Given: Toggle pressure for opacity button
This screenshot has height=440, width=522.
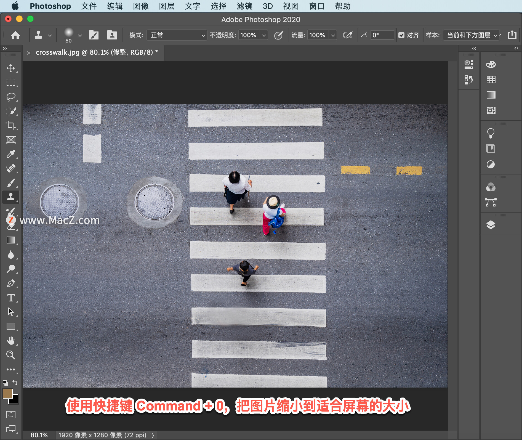Looking at the screenshot, I should 279,35.
